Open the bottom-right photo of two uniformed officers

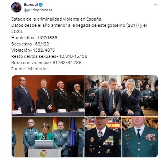coord(122,137)
